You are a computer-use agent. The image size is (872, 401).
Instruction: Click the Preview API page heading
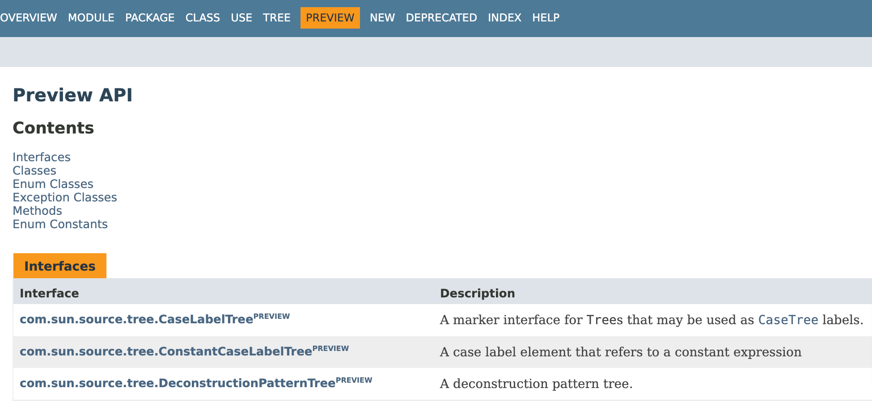click(x=72, y=95)
